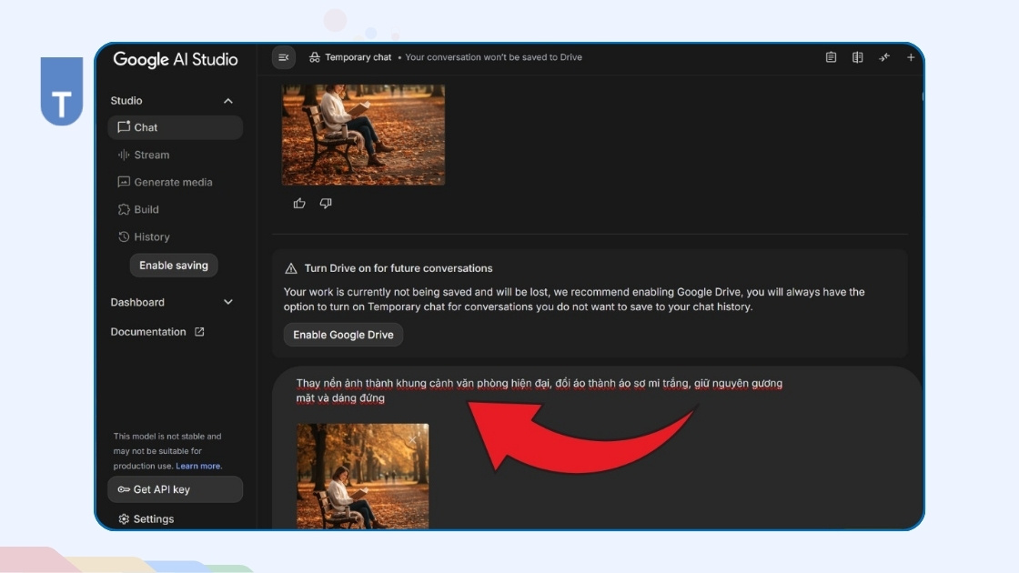1019x573 pixels.
Task: Click the compare mode icon
Action: 857,57
